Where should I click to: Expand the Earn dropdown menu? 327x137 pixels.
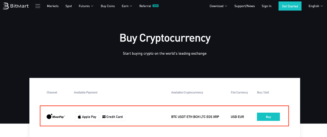click(x=127, y=6)
